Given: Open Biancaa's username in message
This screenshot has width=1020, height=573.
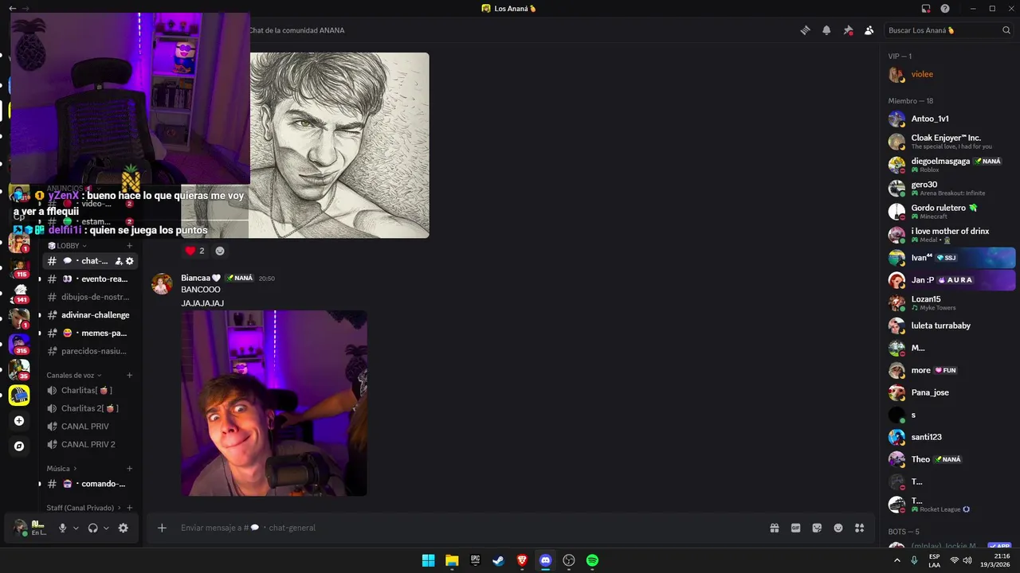Looking at the screenshot, I should [201, 278].
